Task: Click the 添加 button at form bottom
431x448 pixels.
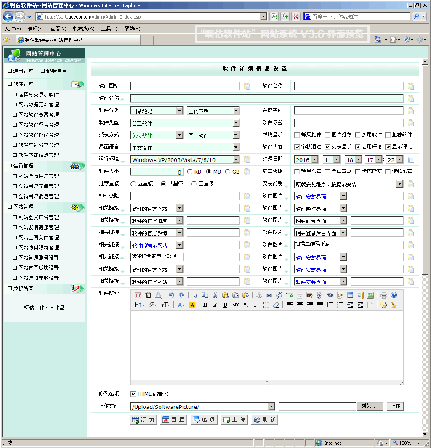Action: [144, 420]
